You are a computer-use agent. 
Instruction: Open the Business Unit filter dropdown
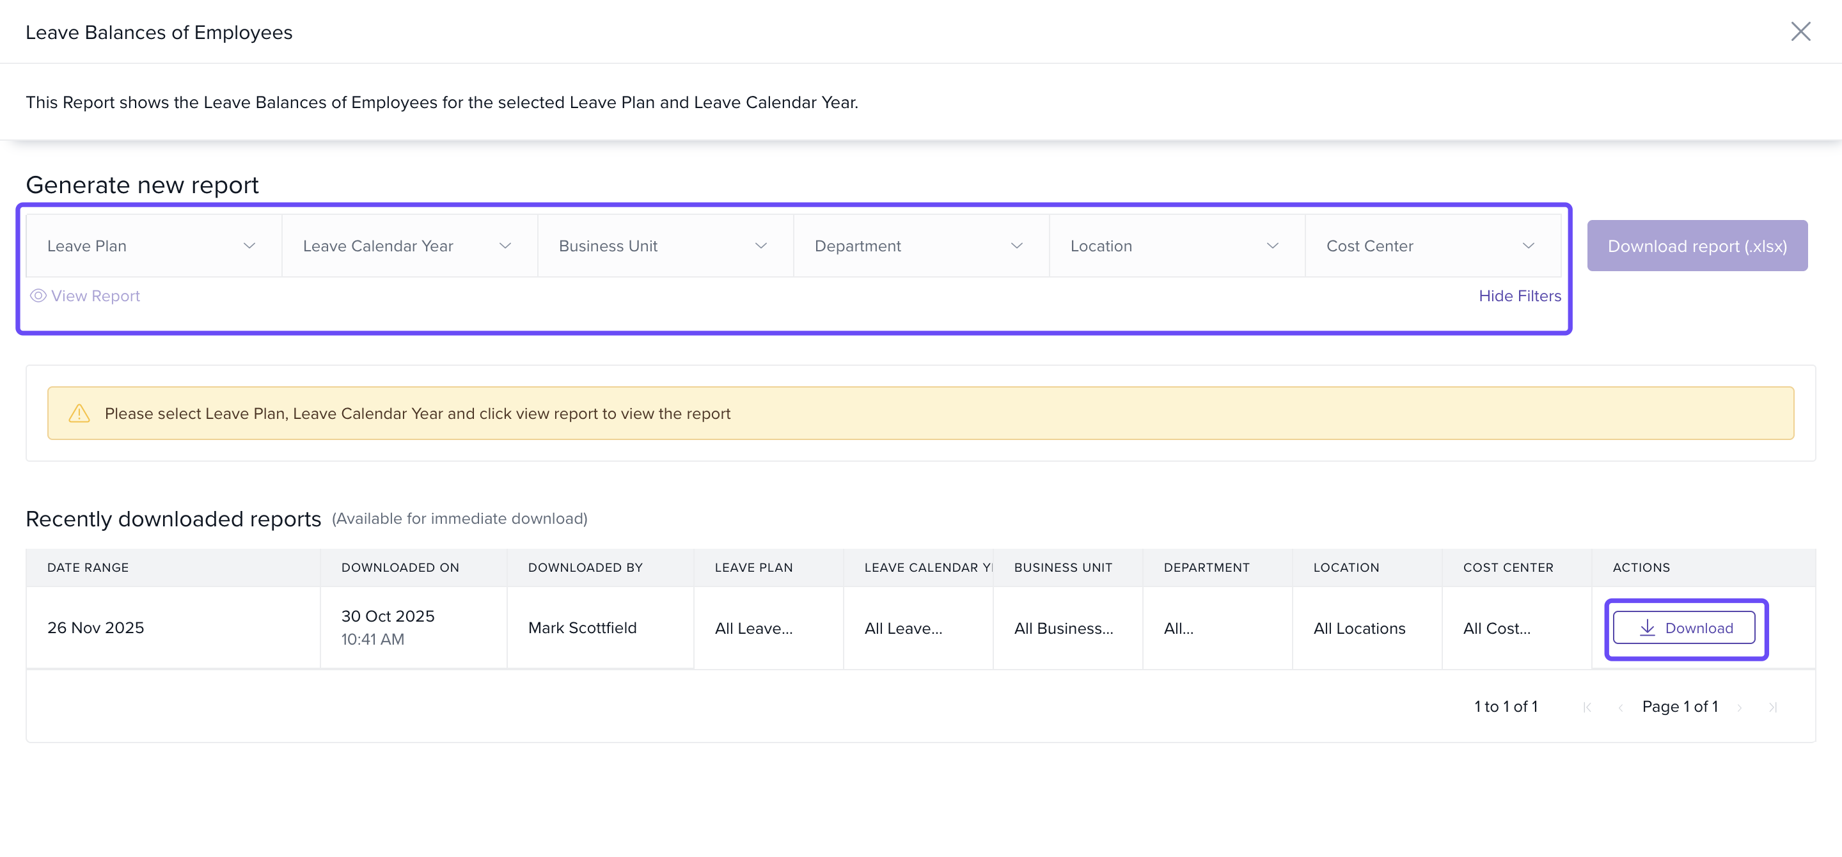click(665, 246)
